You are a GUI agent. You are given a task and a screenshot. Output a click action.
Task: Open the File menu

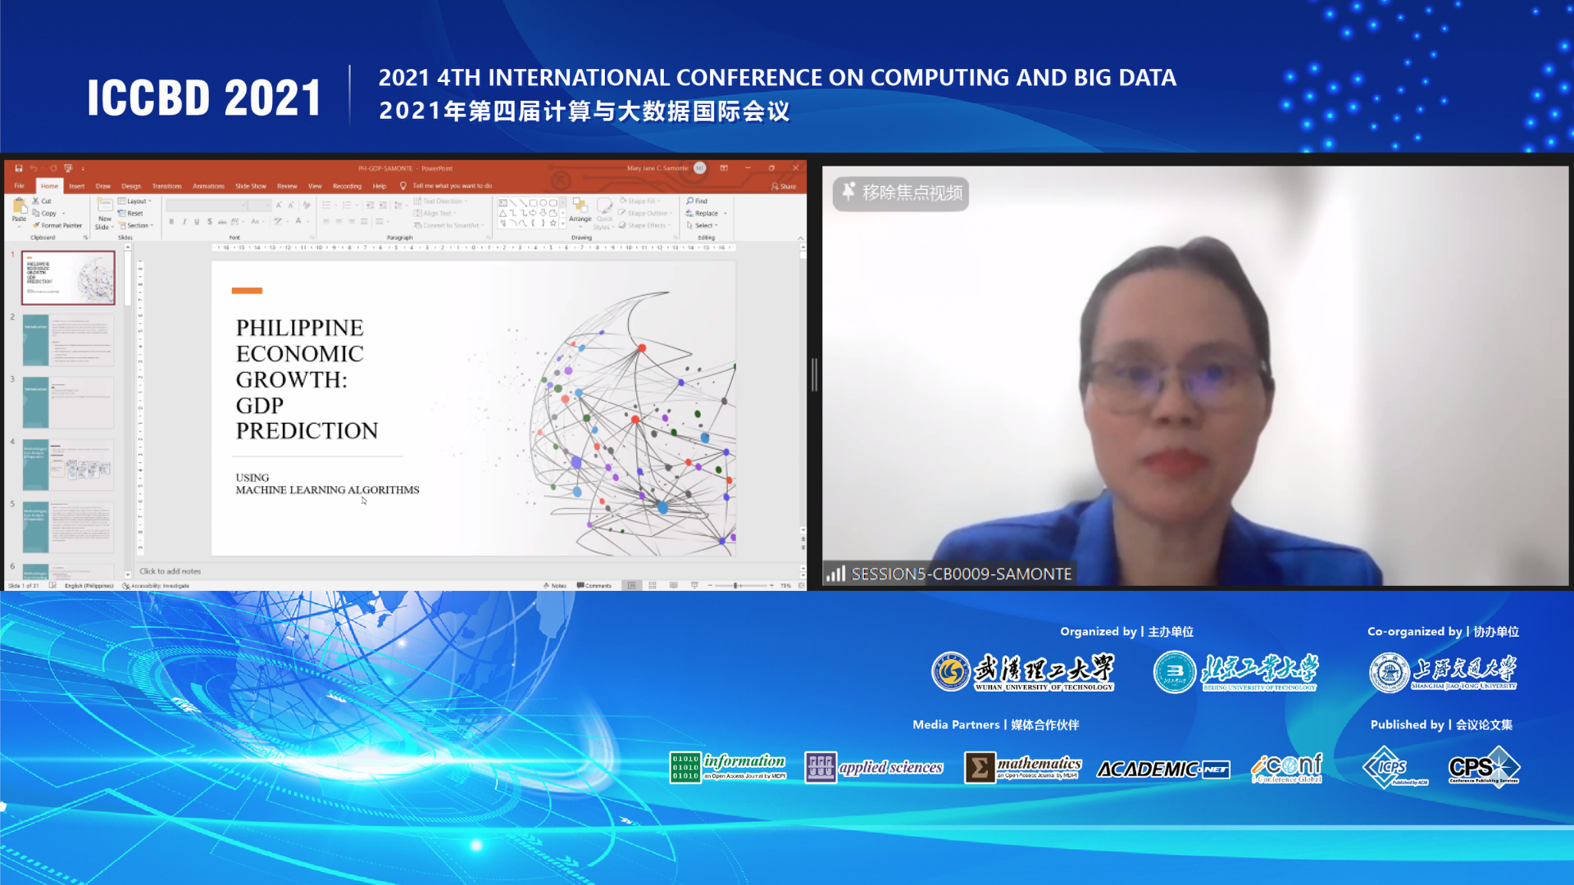[19, 186]
